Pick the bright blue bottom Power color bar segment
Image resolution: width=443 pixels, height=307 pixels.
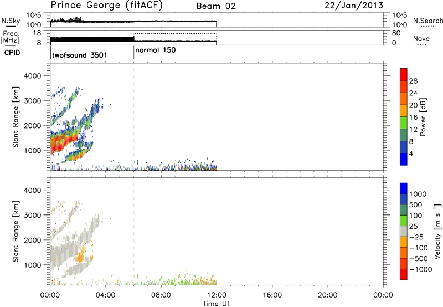[404, 159]
